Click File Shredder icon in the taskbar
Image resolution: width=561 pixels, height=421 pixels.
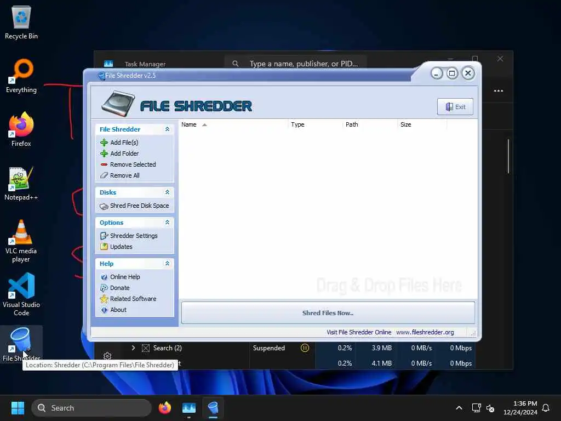(x=213, y=408)
